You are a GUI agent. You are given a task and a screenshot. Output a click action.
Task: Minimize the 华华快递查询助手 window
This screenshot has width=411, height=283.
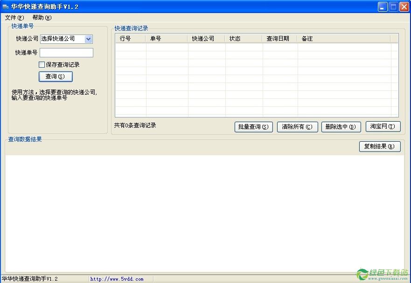click(383, 7)
